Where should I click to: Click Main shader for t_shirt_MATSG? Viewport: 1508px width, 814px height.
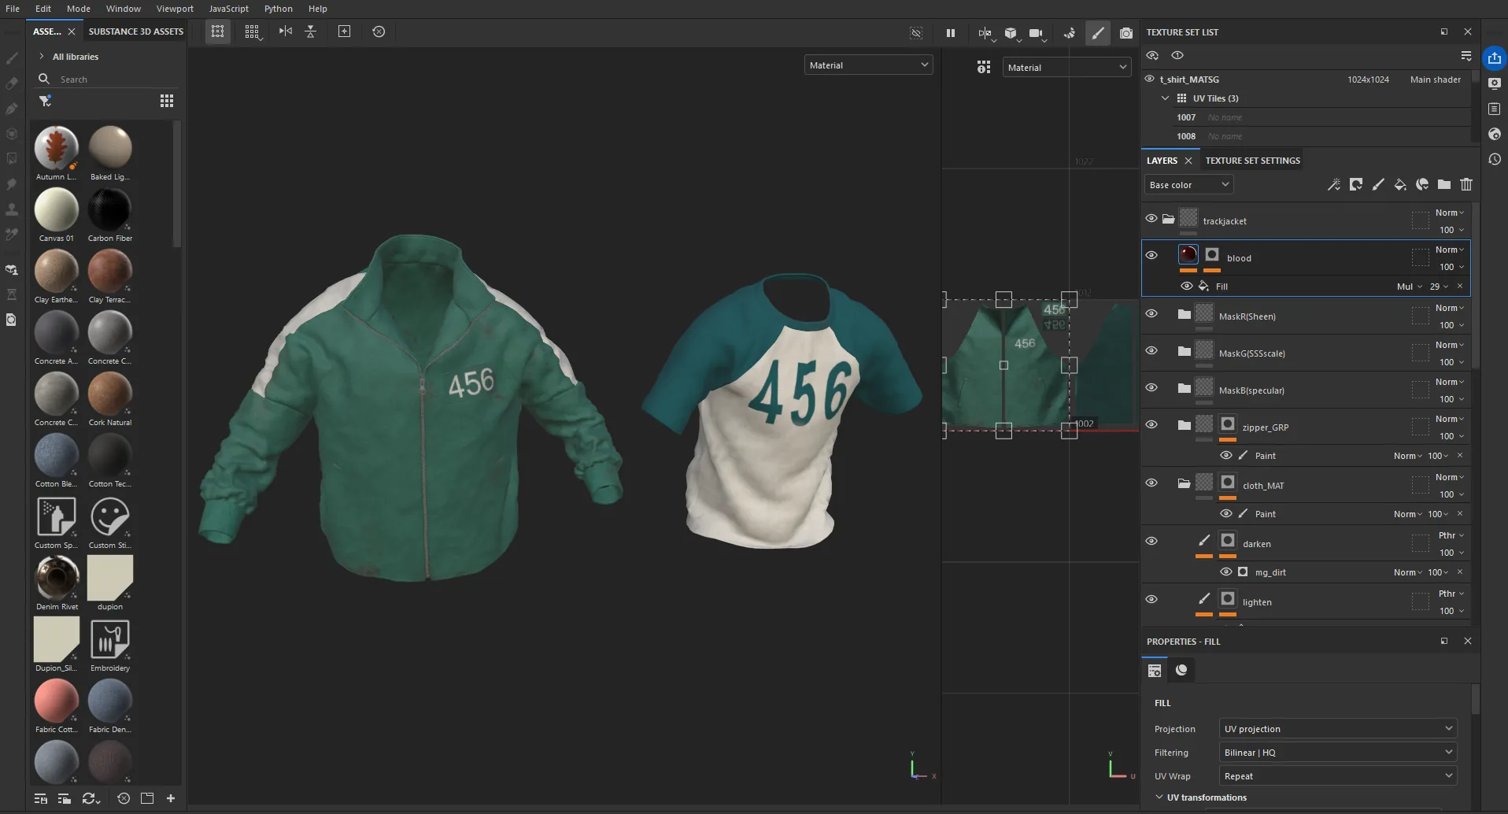[x=1435, y=80]
